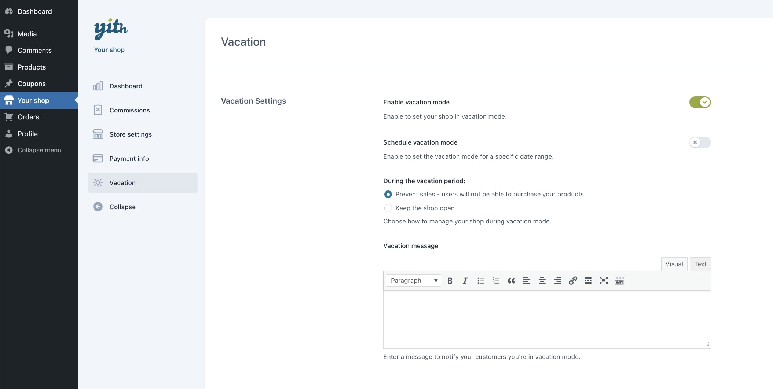The width and height of the screenshot is (773, 389).
Task: Click the Orders cart icon in sidebar
Action: click(9, 117)
